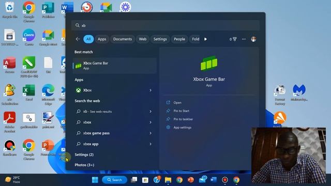The height and width of the screenshot is (186, 331).
Task: Open the weather widget showing 29°C Haze
Action: click(12, 180)
